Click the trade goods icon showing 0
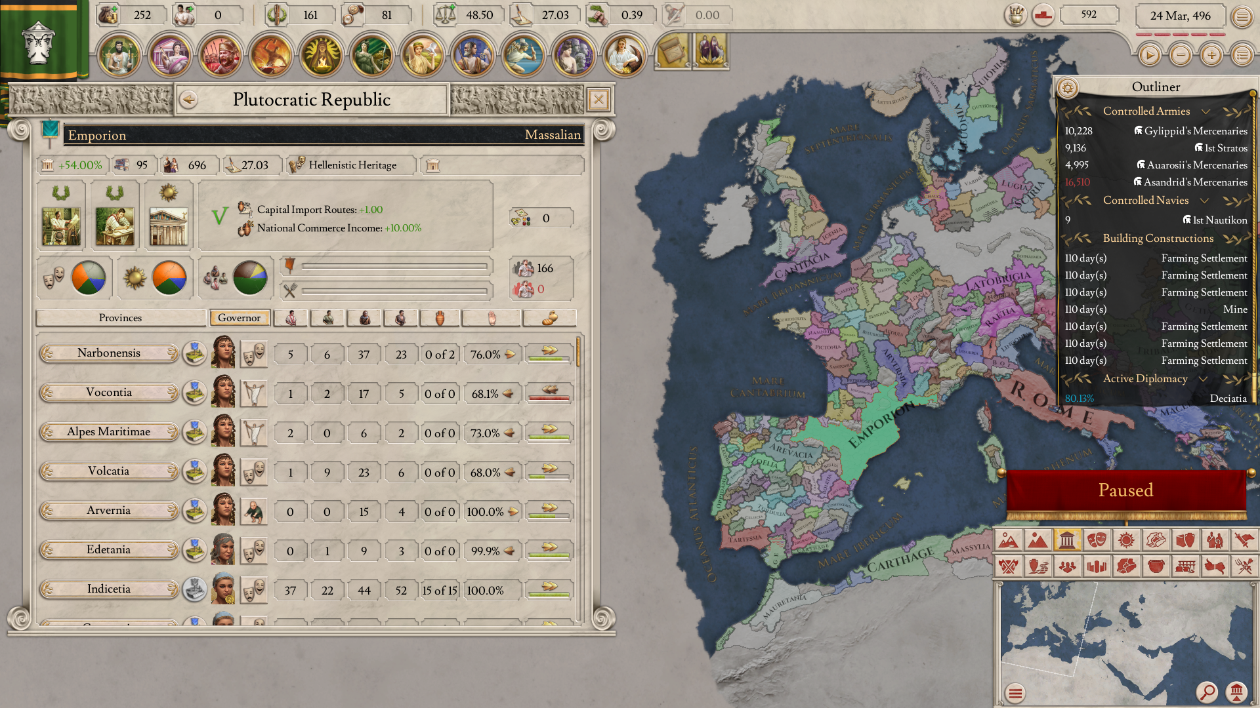1260x708 pixels. point(521,218)
